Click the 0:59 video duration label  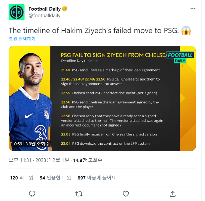(18, 144)
